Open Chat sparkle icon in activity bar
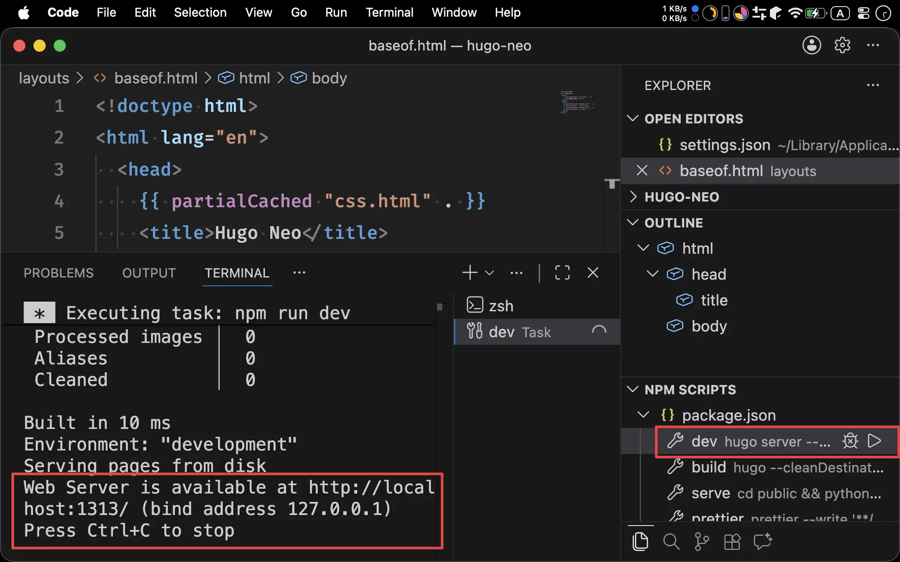The width and height of the screenshot is (900, 562). point(763,541)
